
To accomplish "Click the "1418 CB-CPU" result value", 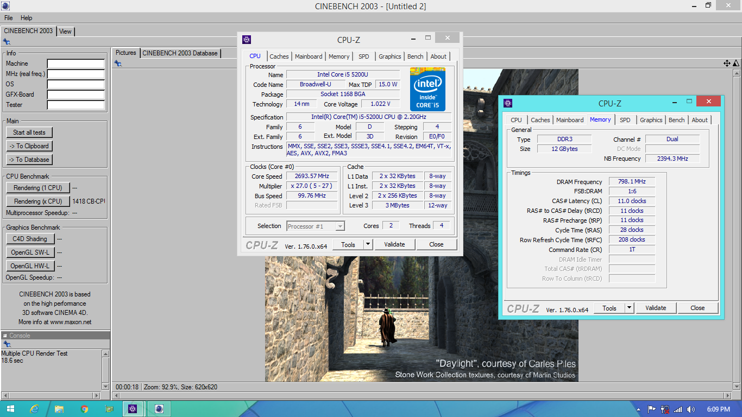I will tap(89, 201).
